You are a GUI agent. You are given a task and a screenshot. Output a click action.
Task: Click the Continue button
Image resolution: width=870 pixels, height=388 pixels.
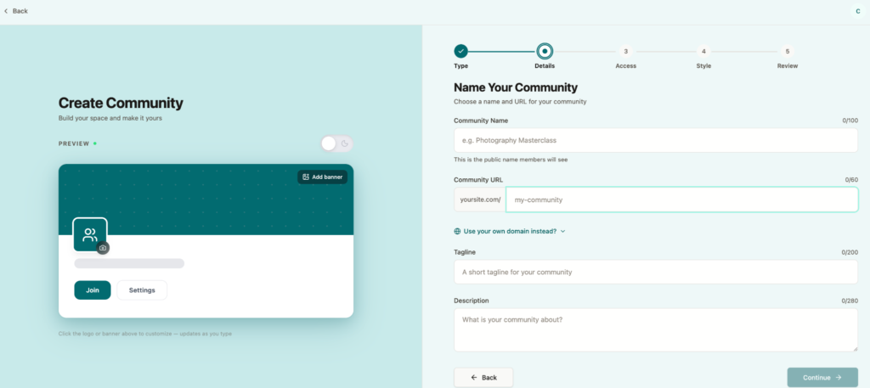pyautogui.click(x=822, y=377)
